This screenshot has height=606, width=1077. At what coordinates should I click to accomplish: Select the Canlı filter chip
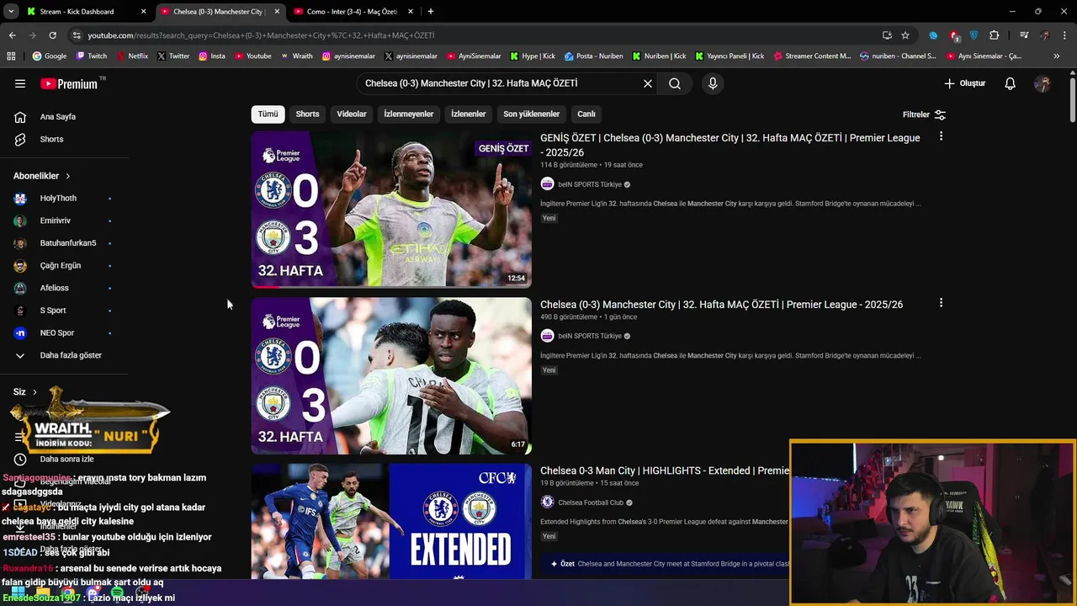[586, 114]
